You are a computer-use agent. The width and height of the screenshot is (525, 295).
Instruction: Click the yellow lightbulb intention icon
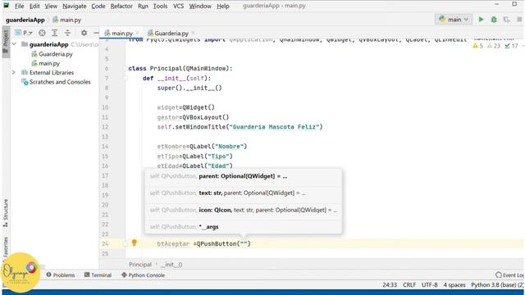[134, 243]
